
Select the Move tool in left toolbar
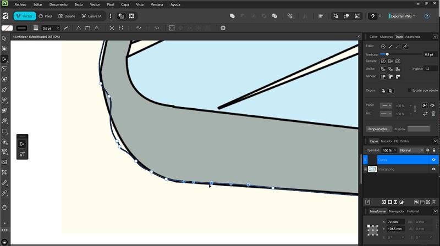pos(4,38)
